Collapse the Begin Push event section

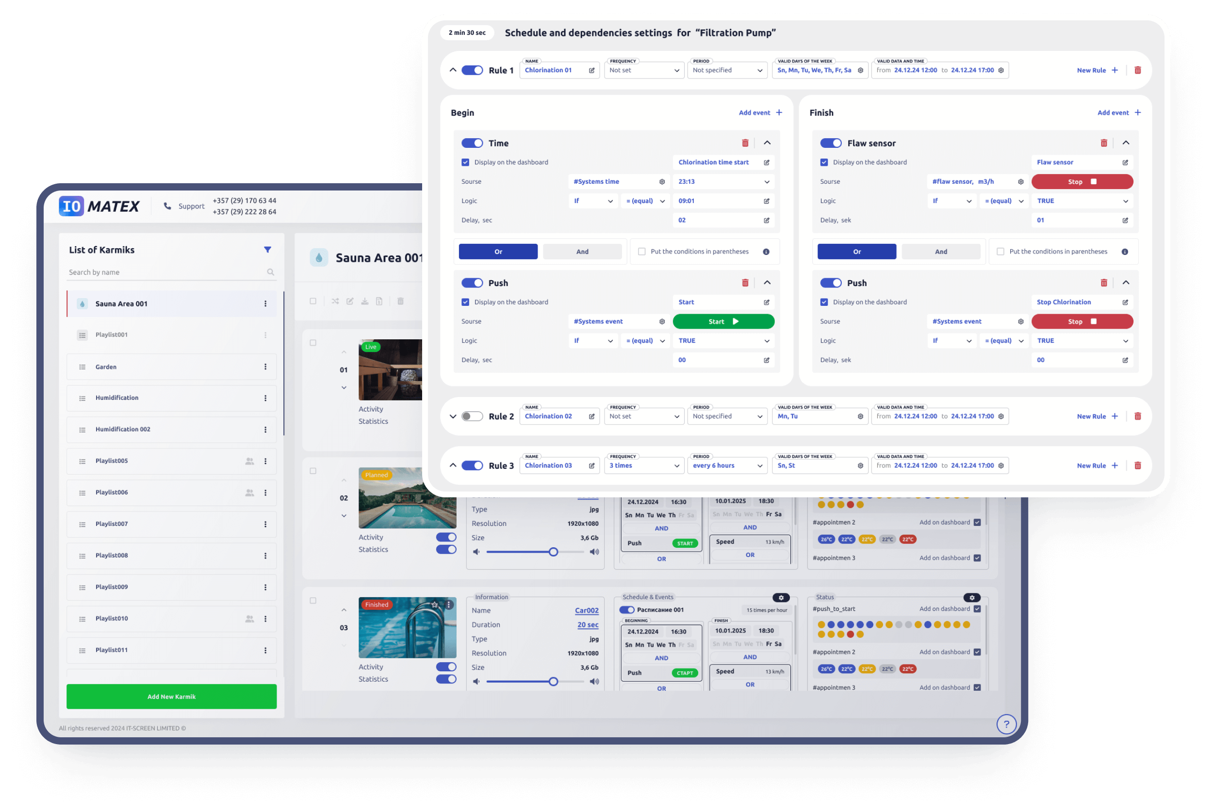pyautogui.click(x=767, y=283)
